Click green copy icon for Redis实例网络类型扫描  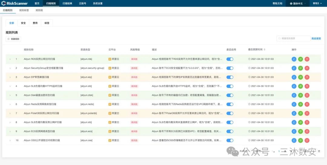(301, 104)
